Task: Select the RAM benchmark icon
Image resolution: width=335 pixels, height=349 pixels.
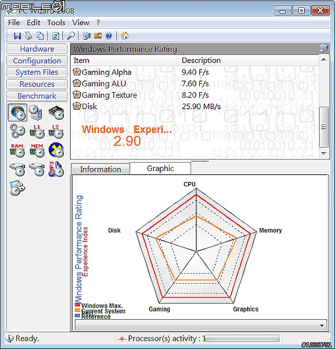Action: (17, 150)
